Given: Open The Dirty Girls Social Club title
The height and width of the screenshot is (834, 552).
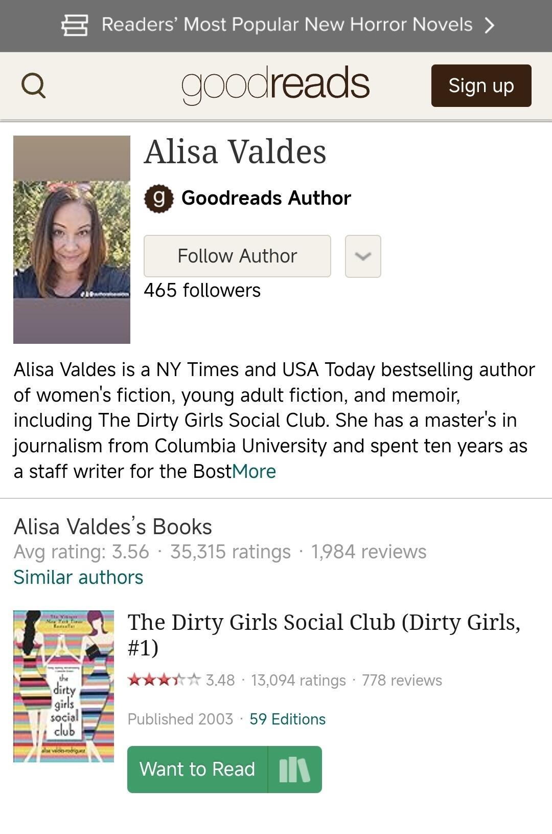Looking at the screenshot, I should click(x=324, y=634).
